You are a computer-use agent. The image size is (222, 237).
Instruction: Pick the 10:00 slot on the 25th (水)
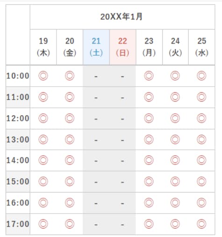(x=201, y=76)
